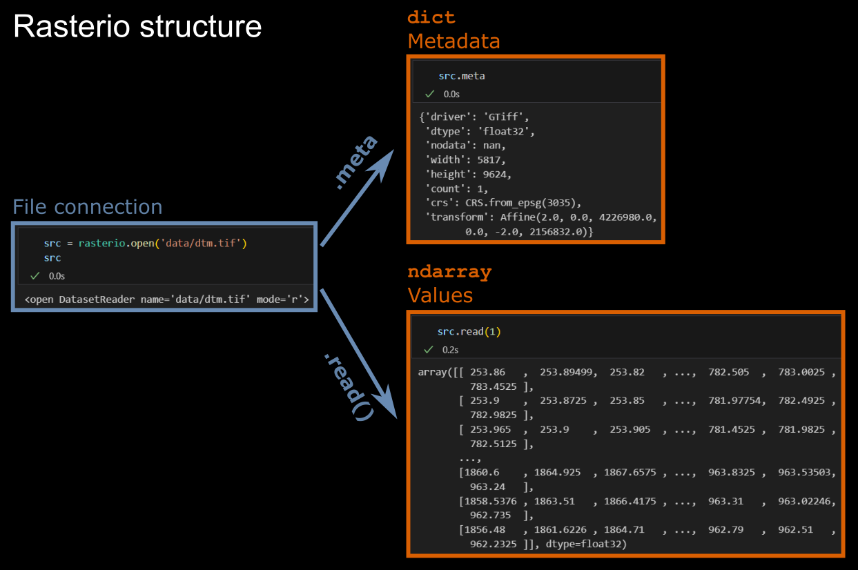Click the 'driver': 'GTiff' output line
The image size is (858, 570).
tap(474, 117)
